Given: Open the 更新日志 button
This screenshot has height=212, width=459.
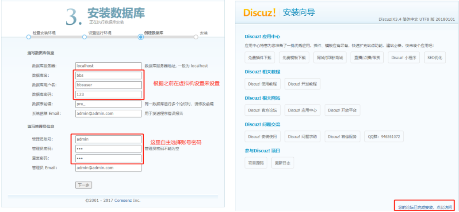Looking at the screenshot, I should tap(283, 163).
